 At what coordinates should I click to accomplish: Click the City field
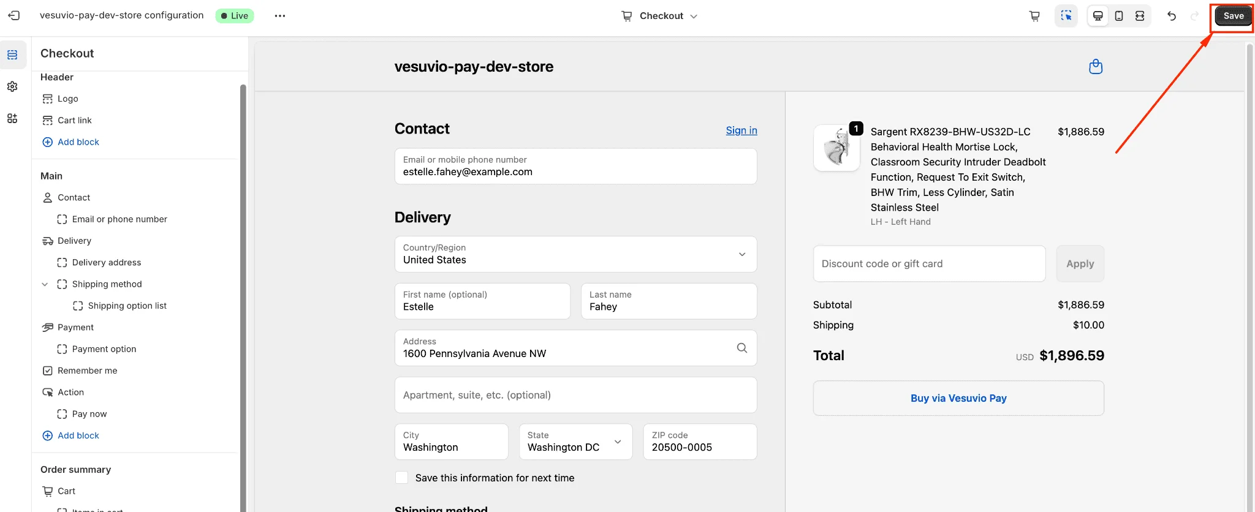pos(452,442)
